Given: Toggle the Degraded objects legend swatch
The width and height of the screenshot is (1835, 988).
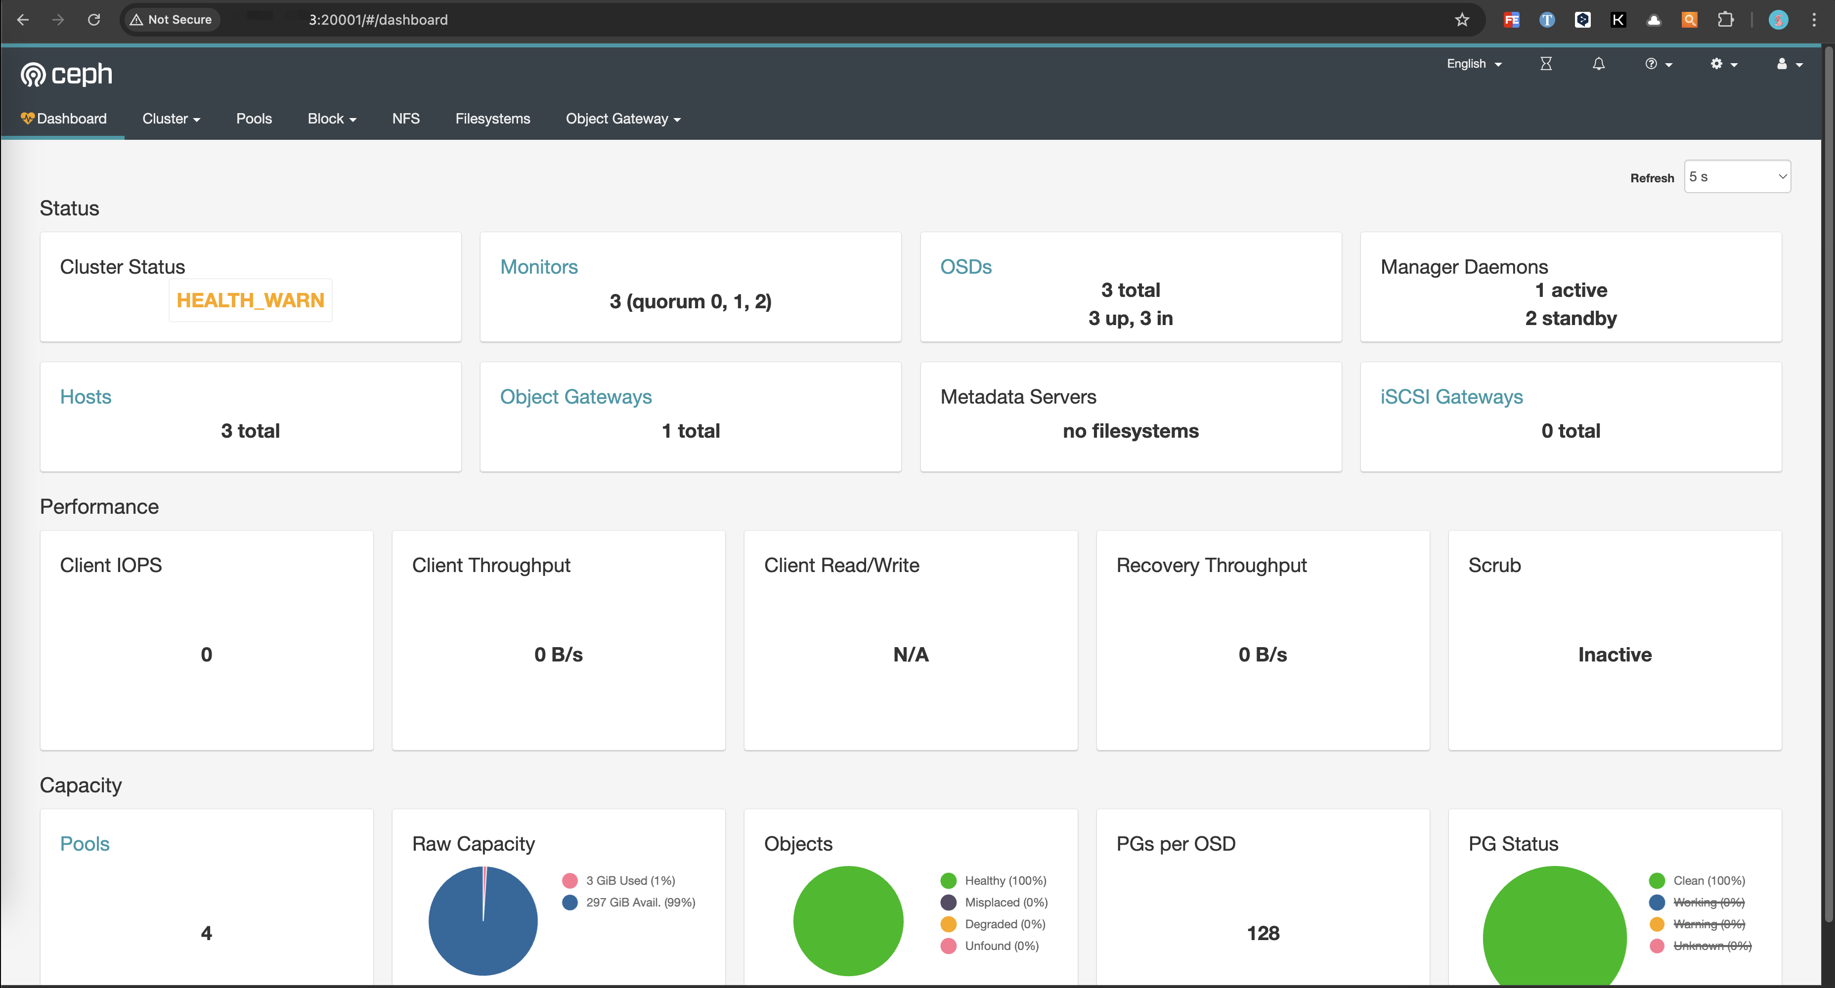Looking at the screenshot, I should click(948, 924).
